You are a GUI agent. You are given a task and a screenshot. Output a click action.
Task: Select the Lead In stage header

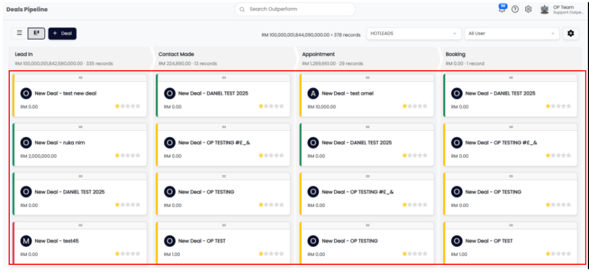[24, 54]
